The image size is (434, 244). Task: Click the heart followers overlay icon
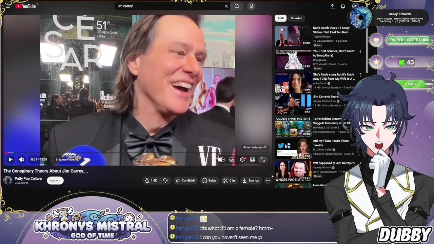pyautogui.click(x=376, y=40)
